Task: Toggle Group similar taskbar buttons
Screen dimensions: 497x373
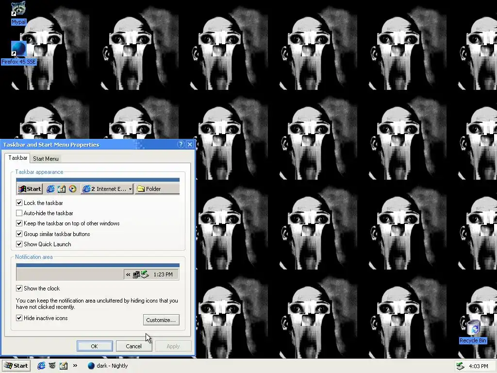Action: tap(19, 234)
